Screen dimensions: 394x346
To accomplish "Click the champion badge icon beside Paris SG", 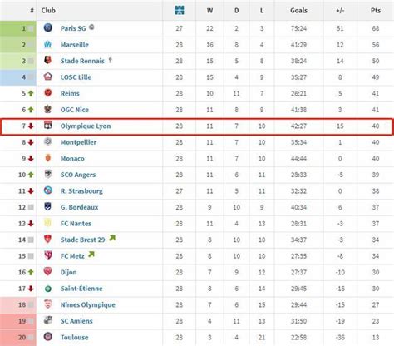I will pyautogui.click(x=91, y=27).
